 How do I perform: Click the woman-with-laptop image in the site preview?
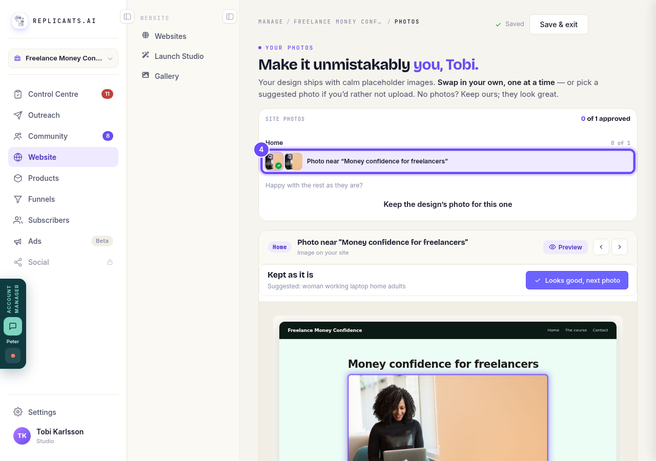tap(448, 417)
